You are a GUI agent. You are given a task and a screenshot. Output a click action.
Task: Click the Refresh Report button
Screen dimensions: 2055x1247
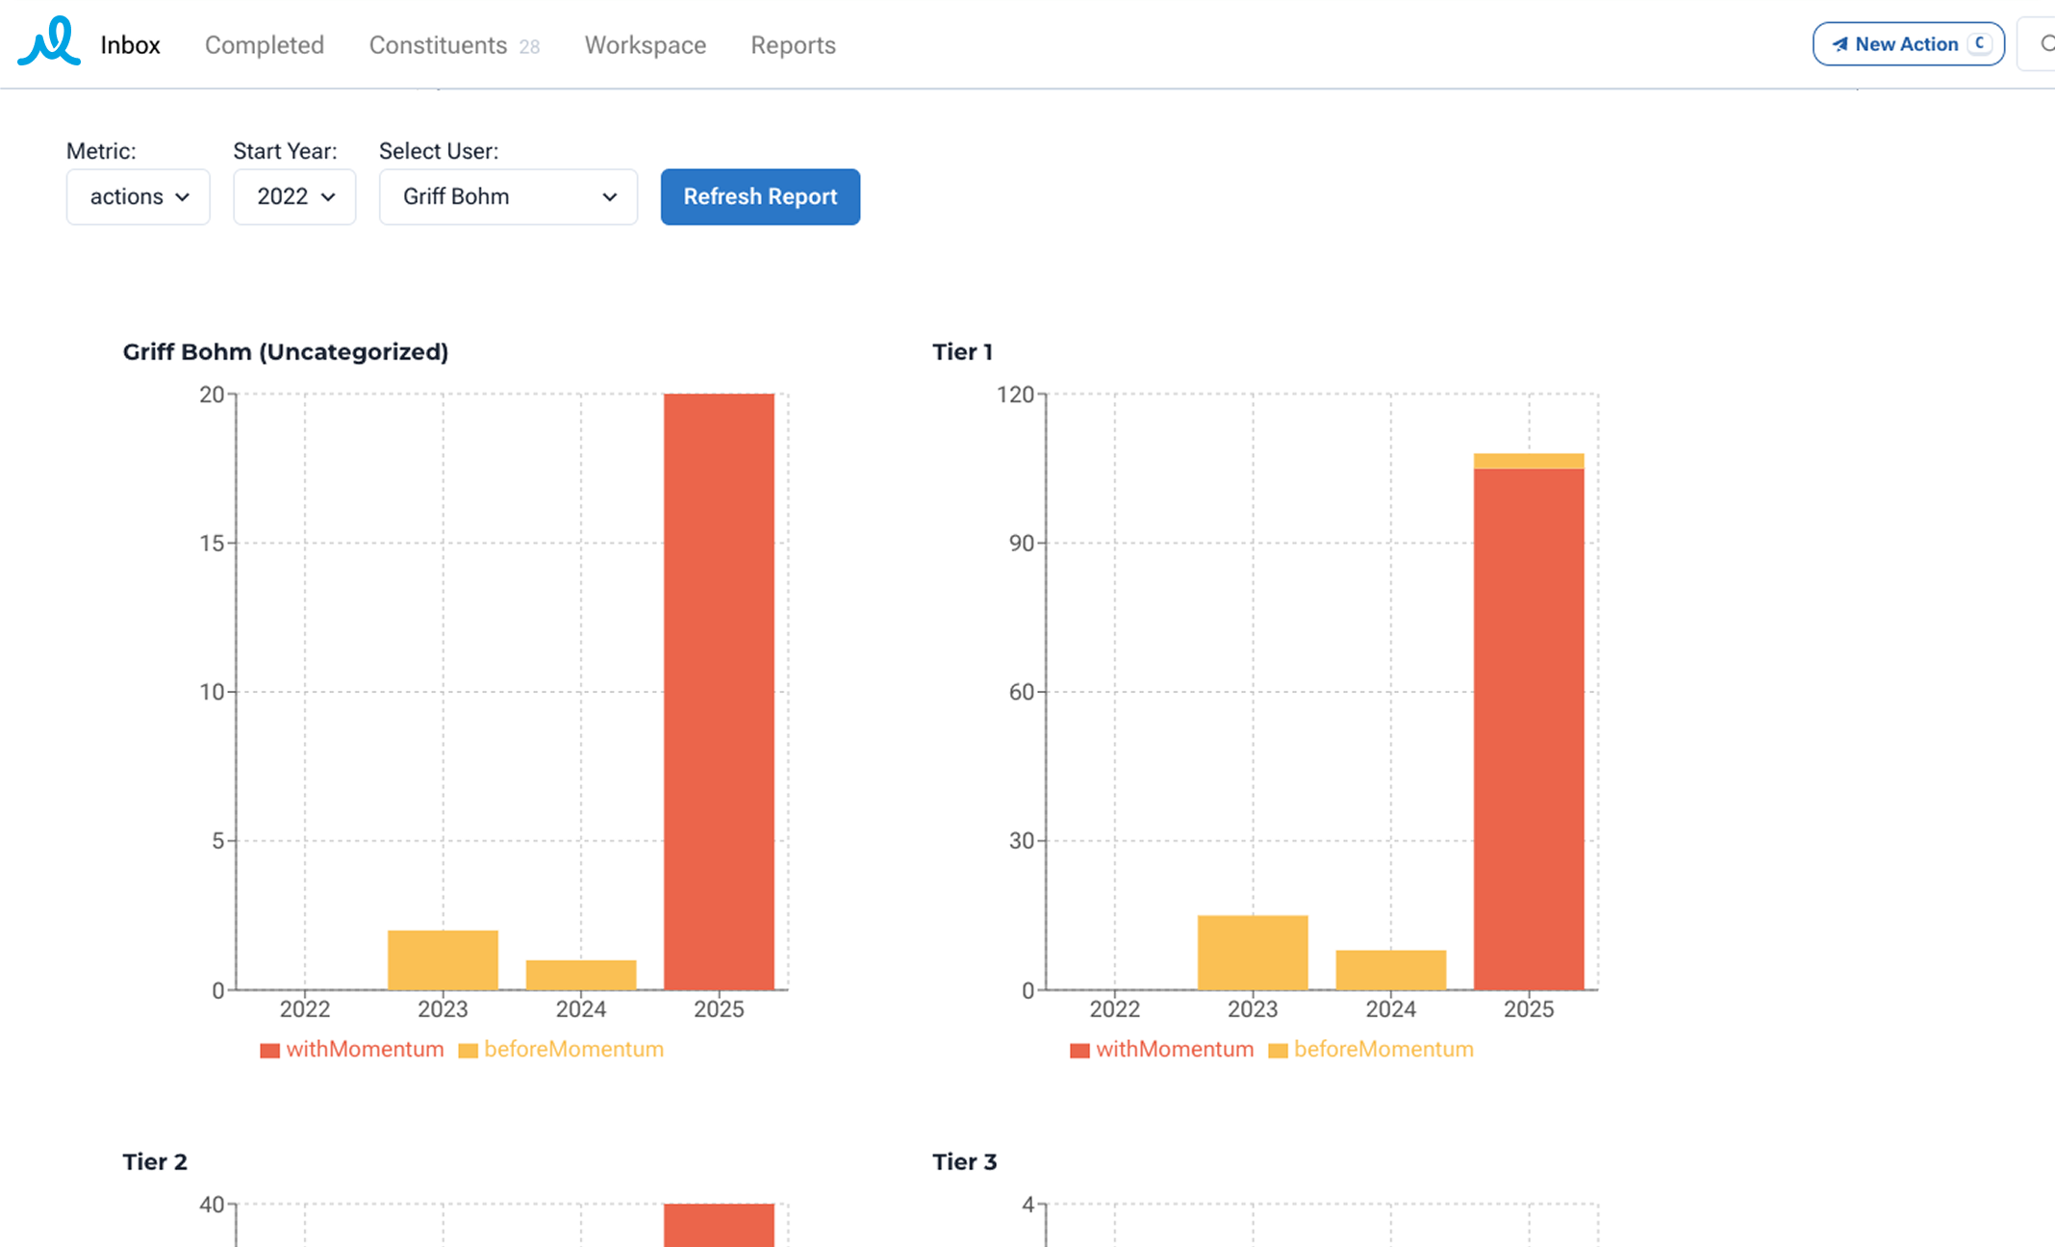[760, 197]
